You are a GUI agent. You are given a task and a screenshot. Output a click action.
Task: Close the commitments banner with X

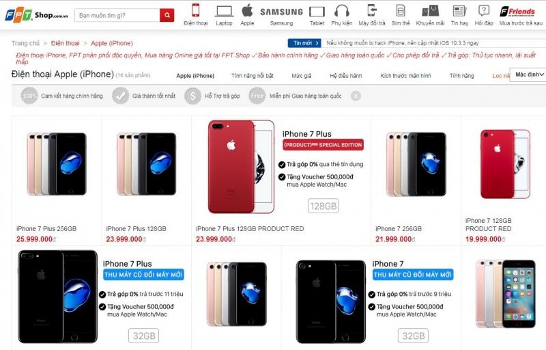tap(356, 96)
